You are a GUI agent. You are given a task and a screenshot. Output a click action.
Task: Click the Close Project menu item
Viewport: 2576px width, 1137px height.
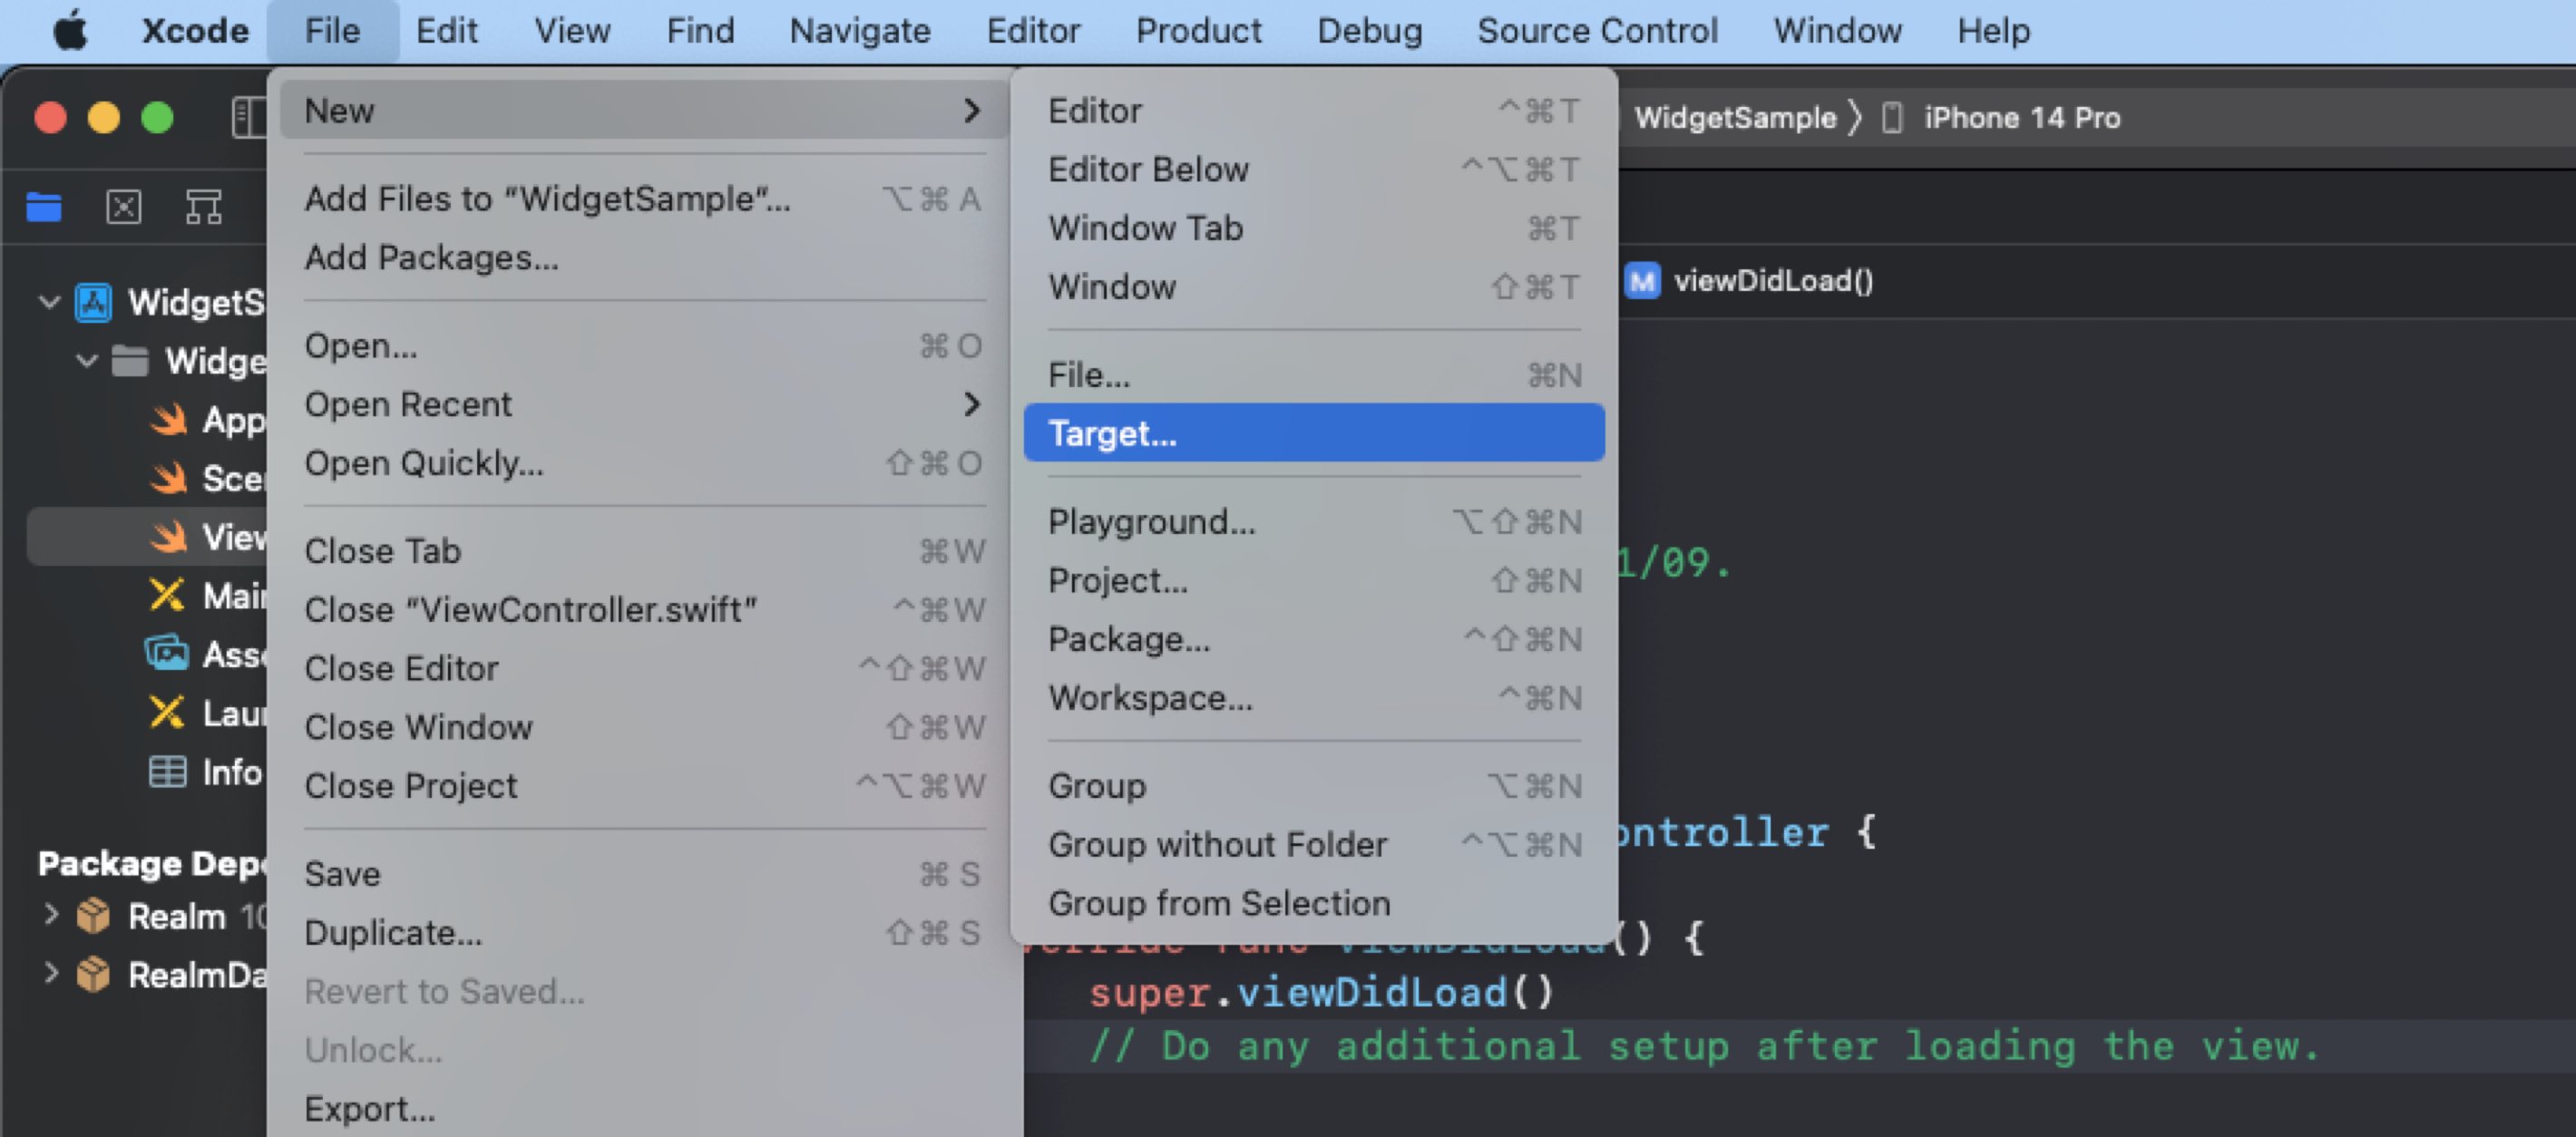411,786
